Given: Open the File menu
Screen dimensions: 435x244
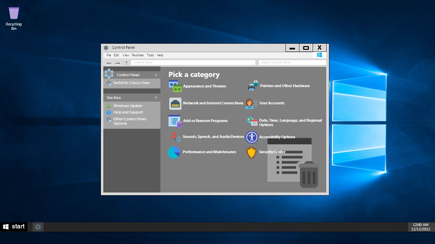Looking at the screenshot, I should (x=109, y=55).
